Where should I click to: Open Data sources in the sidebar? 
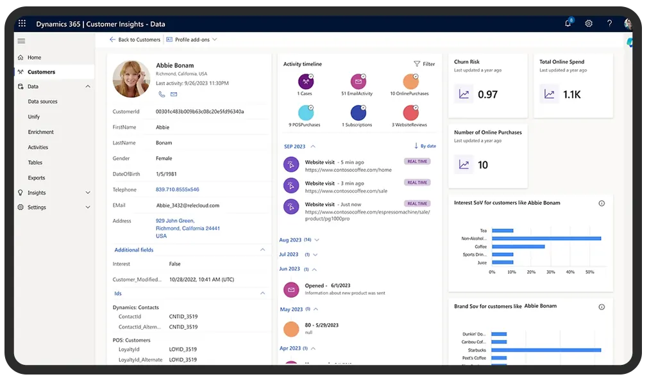(x=42, y=102)
